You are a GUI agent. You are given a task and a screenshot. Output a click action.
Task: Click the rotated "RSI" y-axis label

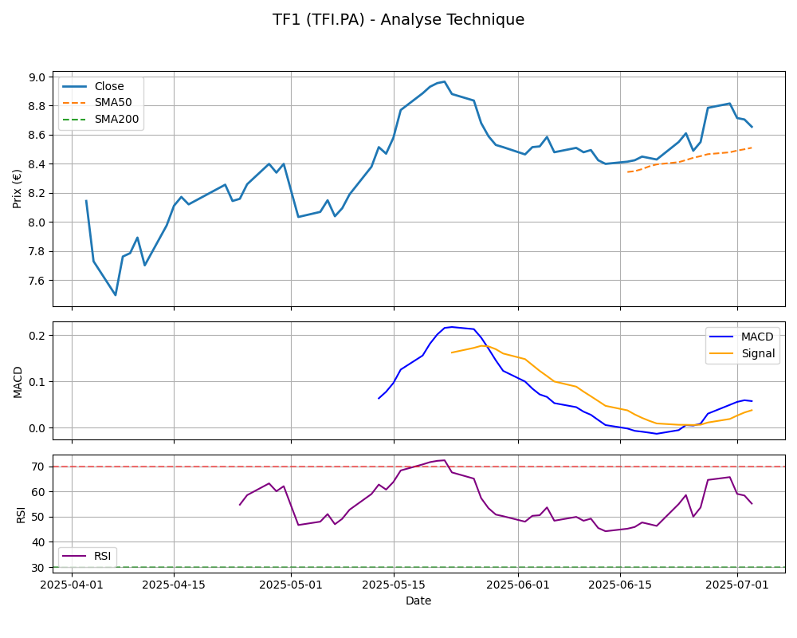click(21, 515)
